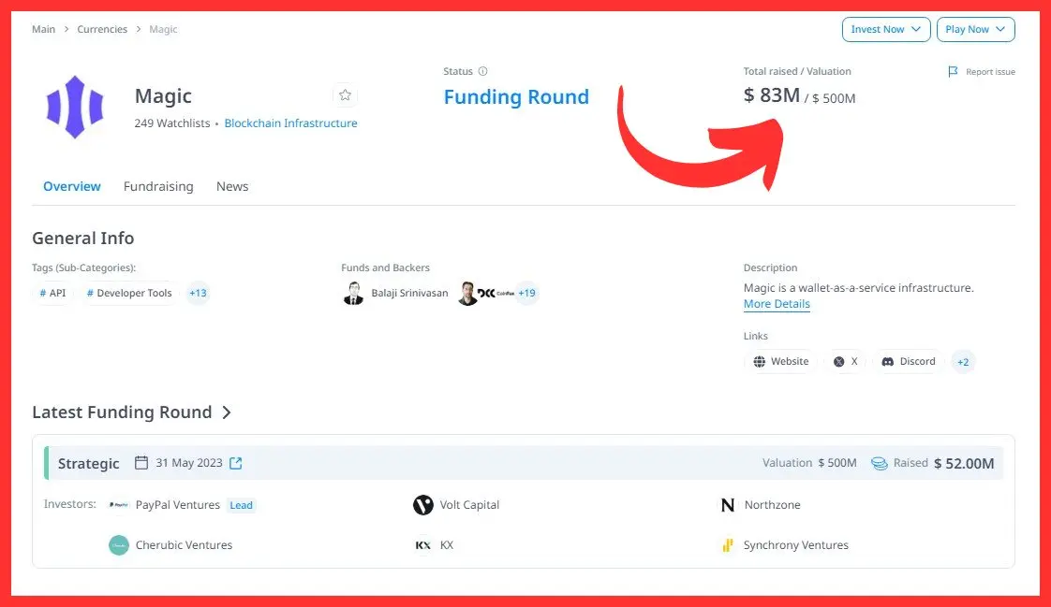Image resolution: width=1051 pixels, height=607 pixels.
Task: Switch to the News tab
Action: point(232,187)
